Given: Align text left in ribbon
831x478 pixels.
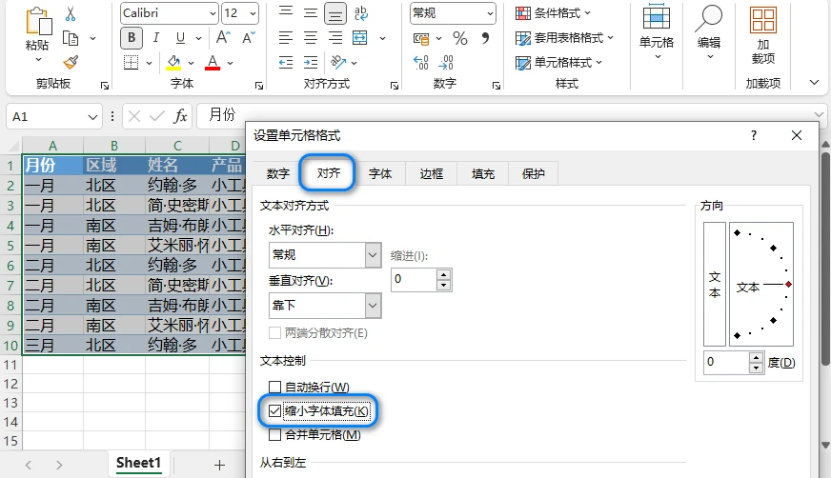Looking at the screenshot, I should pos(286,37).
